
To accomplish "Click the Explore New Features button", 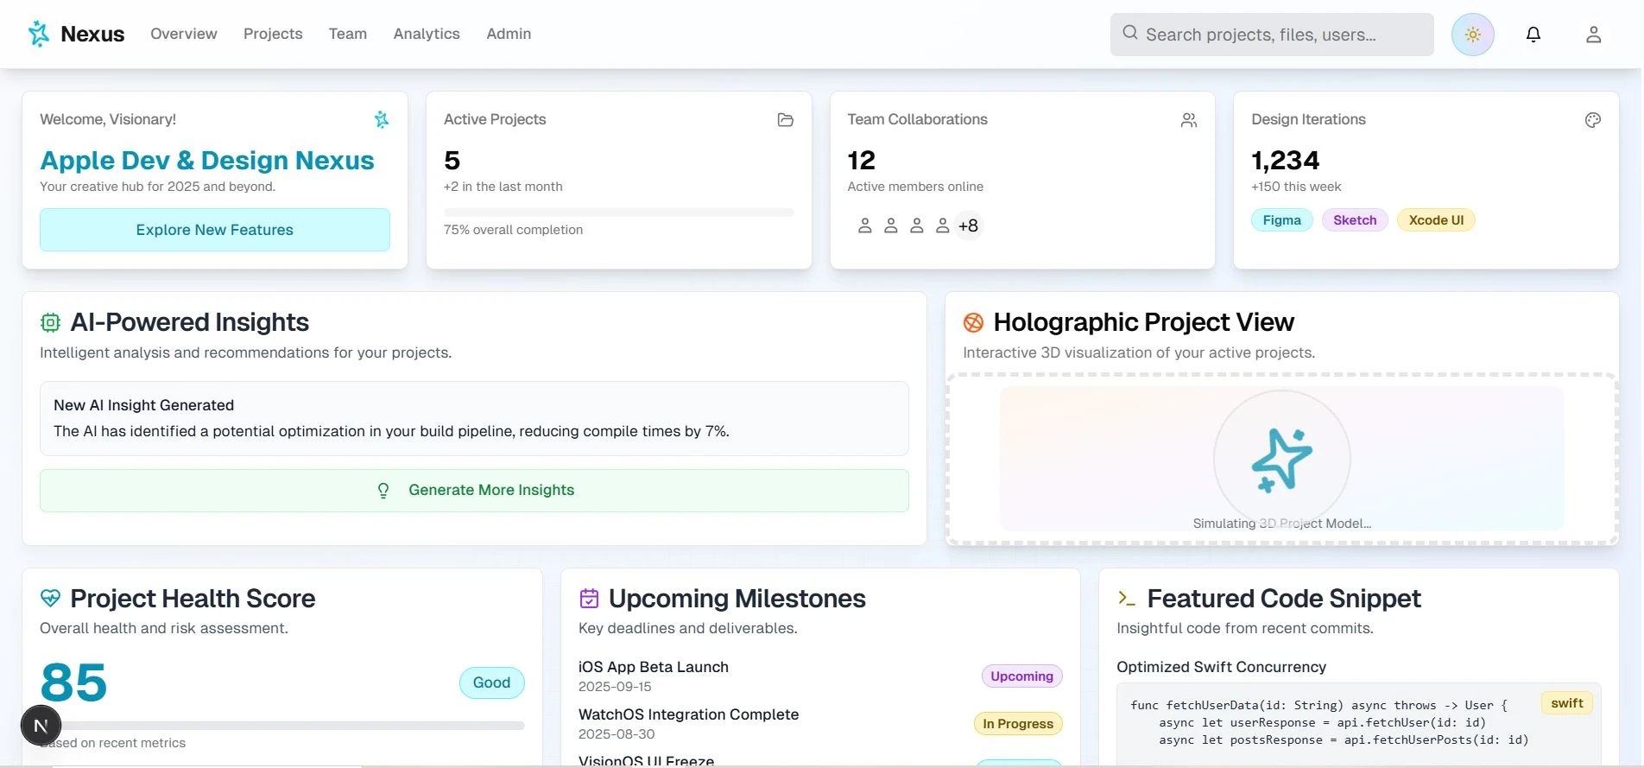I will pyautogui.click(x=215, y=230).
